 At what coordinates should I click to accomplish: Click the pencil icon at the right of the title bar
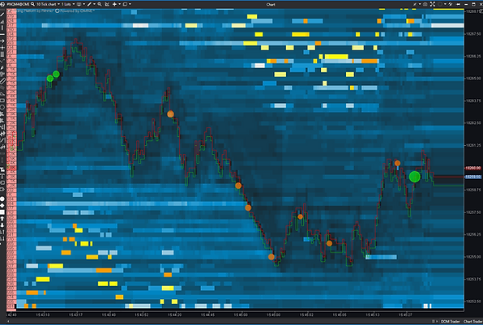(415, 4)
